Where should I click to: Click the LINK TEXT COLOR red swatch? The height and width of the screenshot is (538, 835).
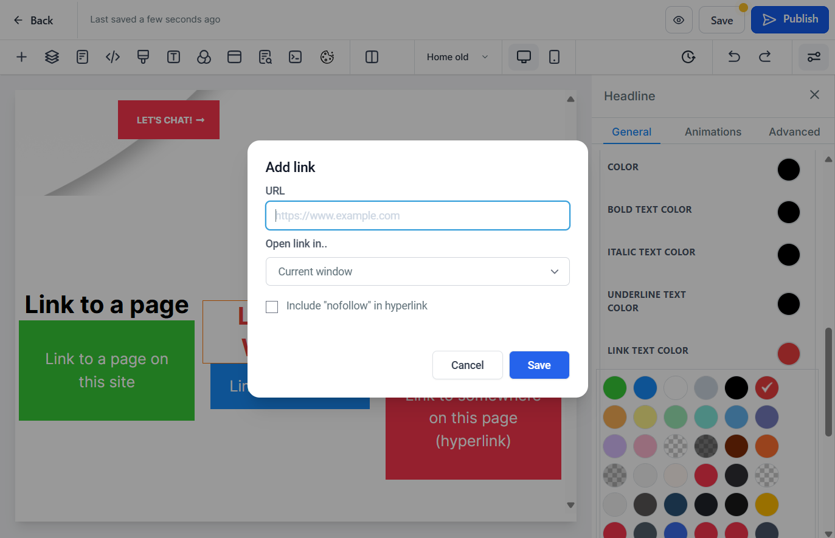(x=789, y=354)
